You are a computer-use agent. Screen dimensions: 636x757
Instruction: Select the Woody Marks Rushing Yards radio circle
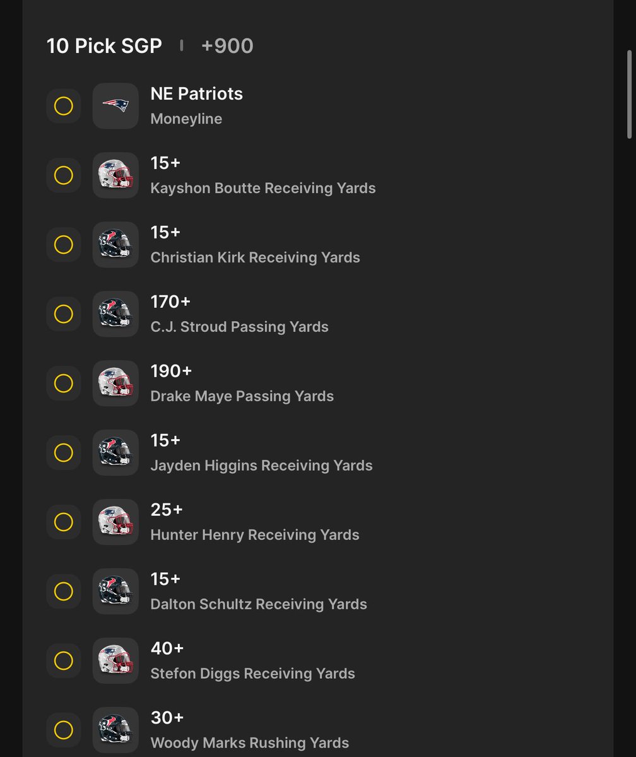click(x=64, y=731)
